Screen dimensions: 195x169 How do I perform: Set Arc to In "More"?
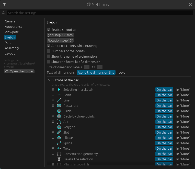(x=183, y=122)
